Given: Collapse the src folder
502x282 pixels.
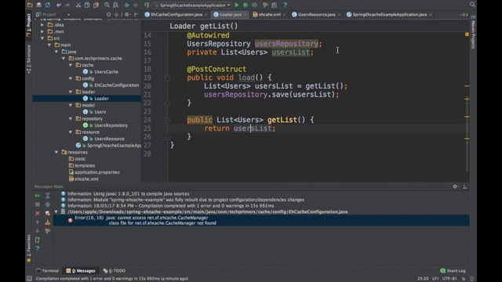Looking at the screenshot, I should (x=42, y=38).
